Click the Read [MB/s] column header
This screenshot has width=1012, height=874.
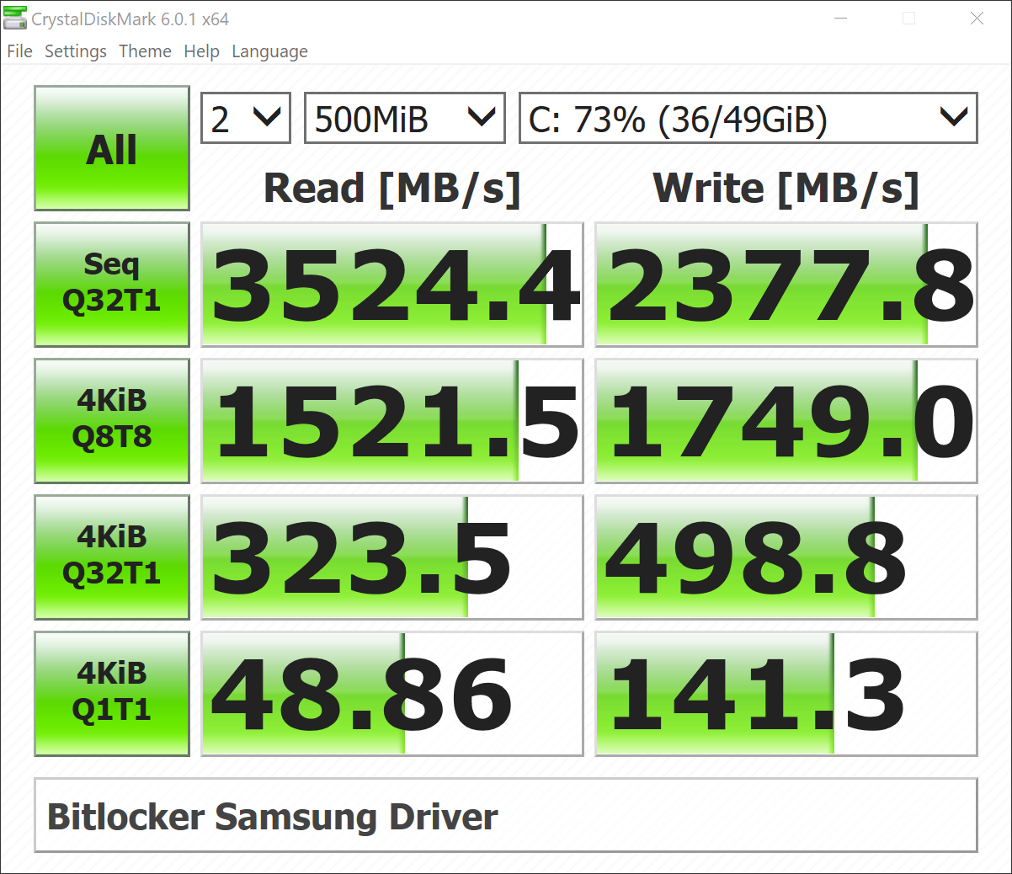coord(392,189)
